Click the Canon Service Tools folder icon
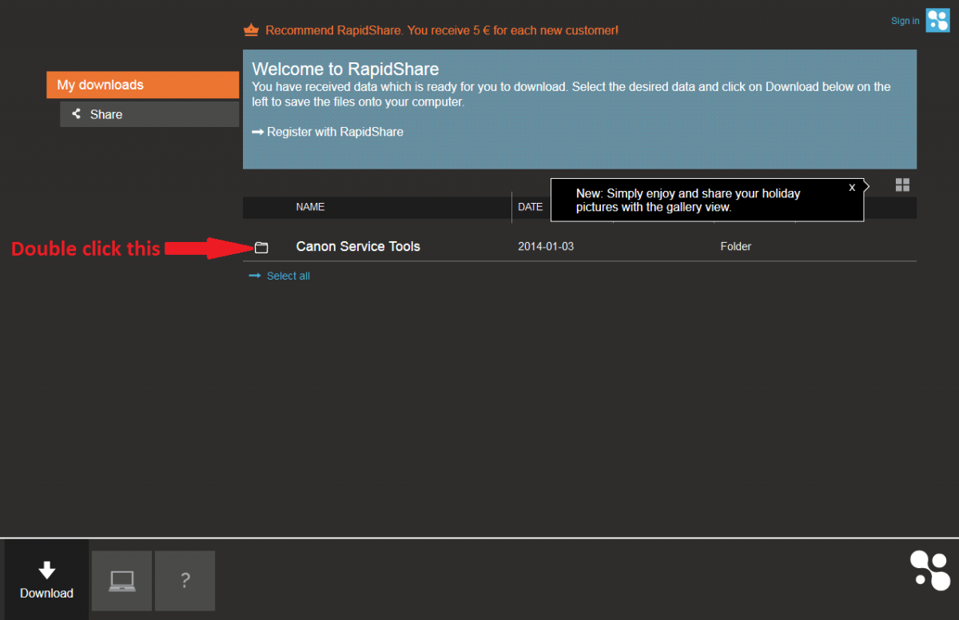This screenshot has width=959, height=620. pos(261,248)
